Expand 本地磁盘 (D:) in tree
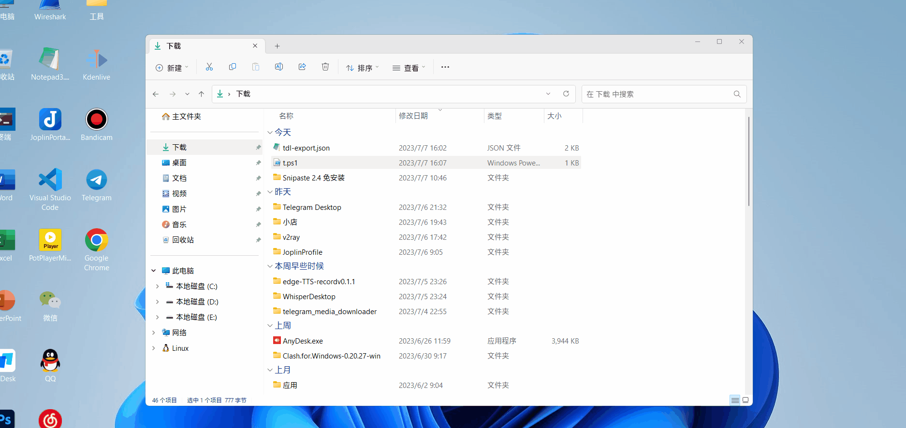The width and height of the screenshot is (906, 428). pyautogui.click(x=158, y=302)
